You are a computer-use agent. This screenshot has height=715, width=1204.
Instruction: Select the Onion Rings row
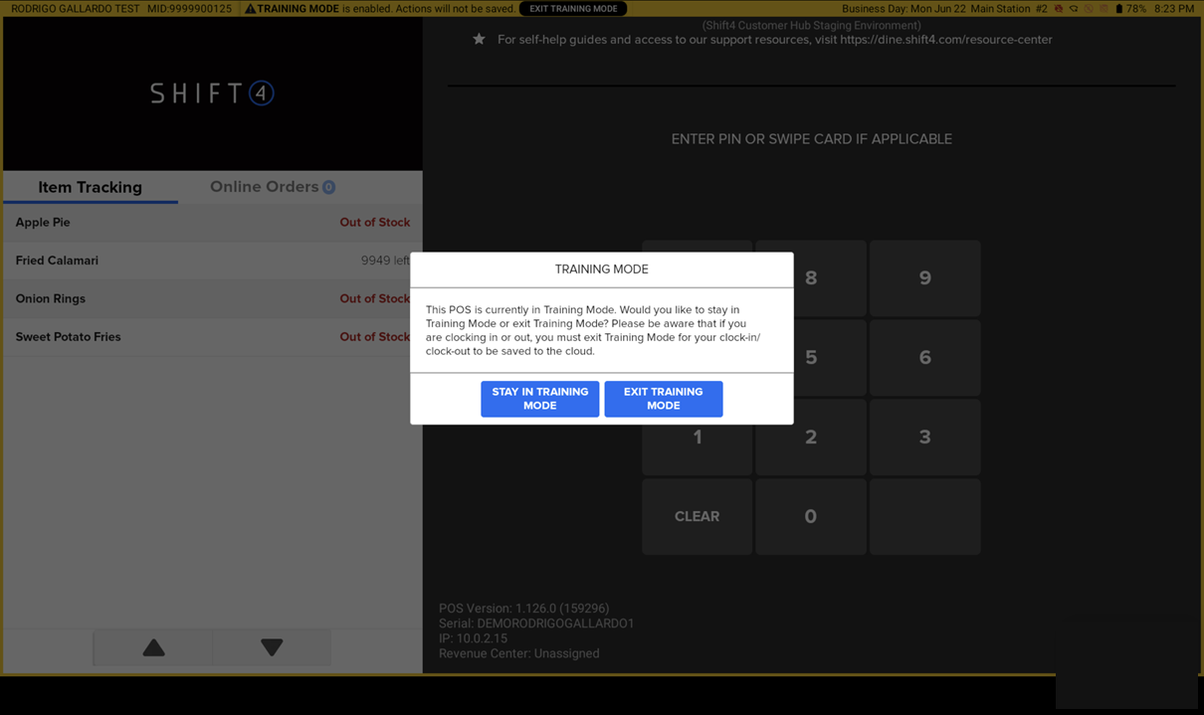click(212, 298)
